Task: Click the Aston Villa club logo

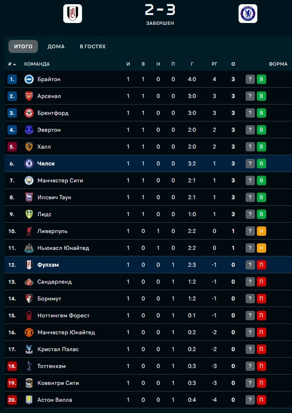Action: 29,400
